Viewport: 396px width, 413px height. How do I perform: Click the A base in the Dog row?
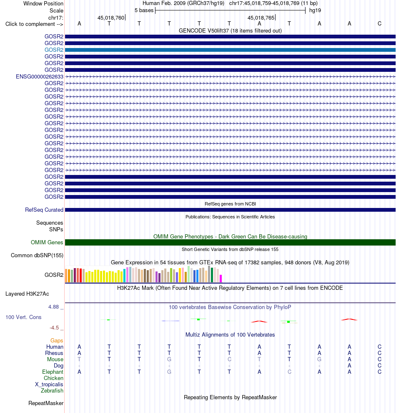click(x=349, y=365)
